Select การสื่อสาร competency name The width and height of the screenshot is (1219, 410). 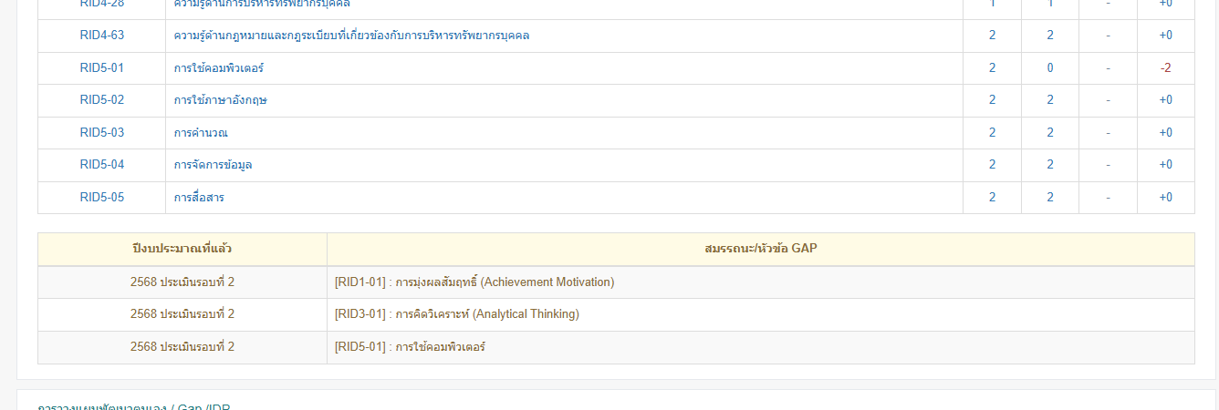pos(199,198)
